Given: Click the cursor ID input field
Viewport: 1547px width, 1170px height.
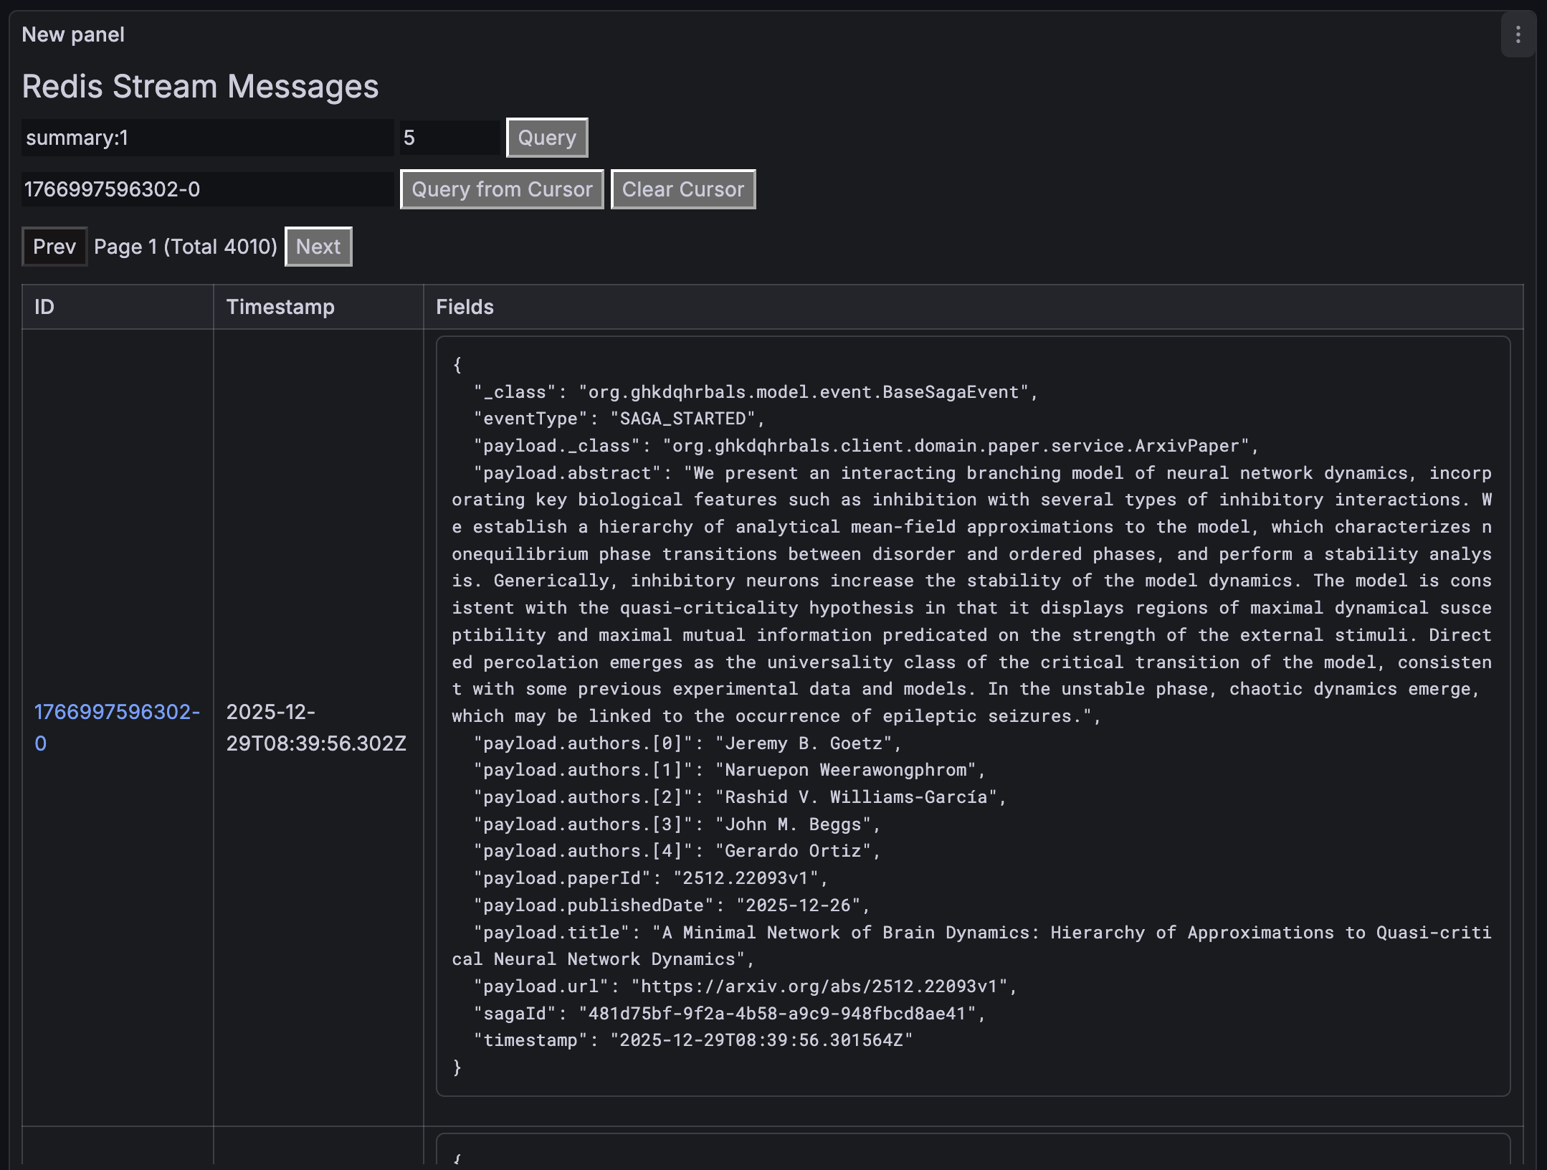Looking at the screenshot, I should [206, 189].
